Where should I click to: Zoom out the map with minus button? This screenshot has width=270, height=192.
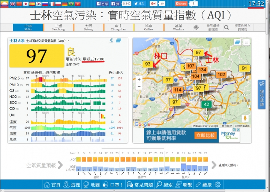pyautogui.click(x=139, y=86)
